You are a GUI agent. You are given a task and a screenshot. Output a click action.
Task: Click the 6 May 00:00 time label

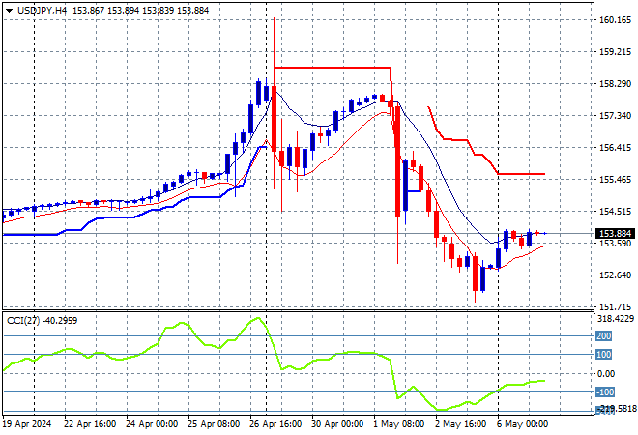523,424
